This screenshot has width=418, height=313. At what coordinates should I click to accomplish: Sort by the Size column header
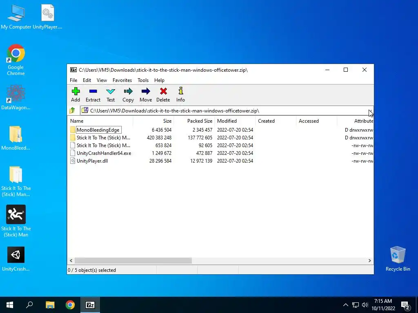[x=153, y=121]
